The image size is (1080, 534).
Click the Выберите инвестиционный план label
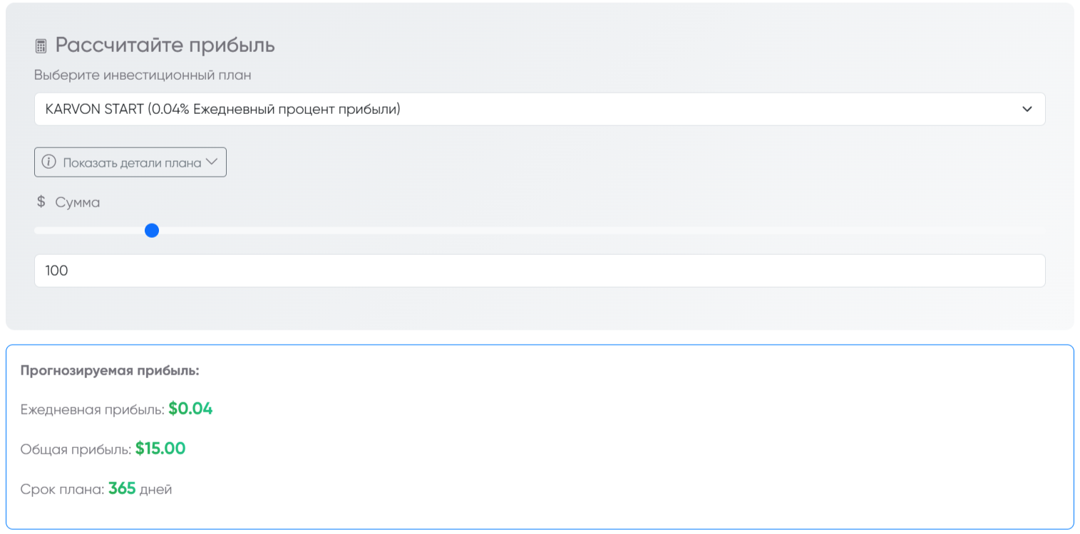[x=143, y=75]
